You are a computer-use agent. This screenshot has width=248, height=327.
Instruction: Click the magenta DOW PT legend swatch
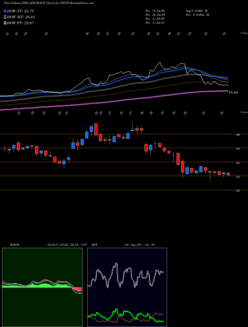5,23
